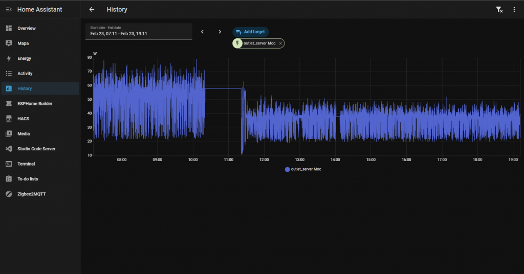
Task: Select Activity in the sidebar
Action: pyautogui.click(x=25, y=74)
